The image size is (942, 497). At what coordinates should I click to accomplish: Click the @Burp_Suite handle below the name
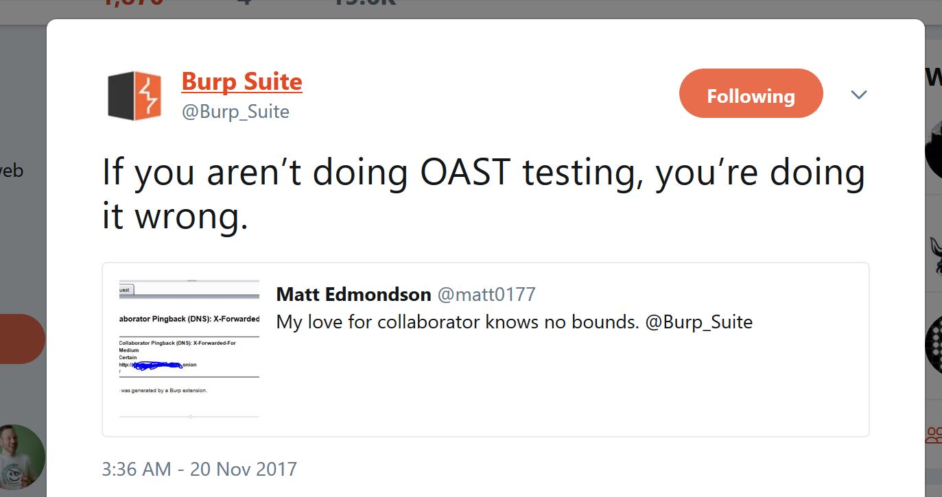(235, 112)
